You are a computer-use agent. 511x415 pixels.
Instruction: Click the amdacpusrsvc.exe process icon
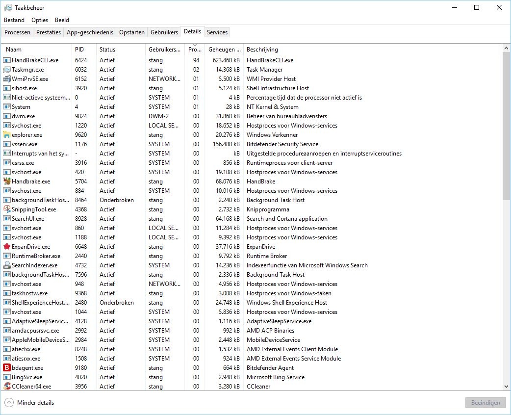click(6, 331)
